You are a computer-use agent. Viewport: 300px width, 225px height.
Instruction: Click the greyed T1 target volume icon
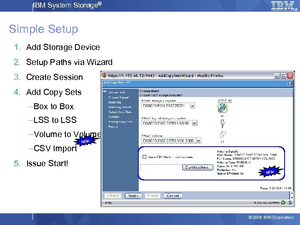[222, 135]
